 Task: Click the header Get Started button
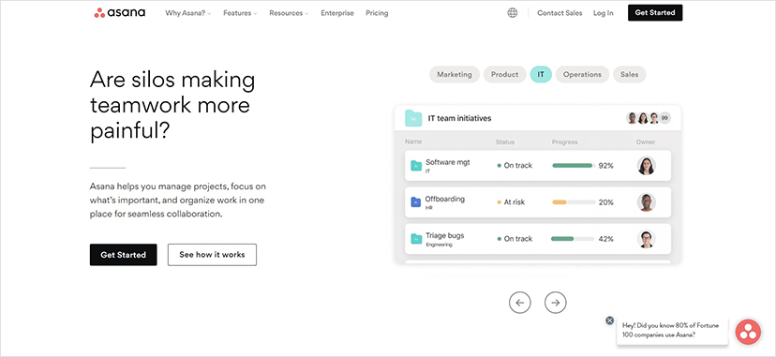655,13
